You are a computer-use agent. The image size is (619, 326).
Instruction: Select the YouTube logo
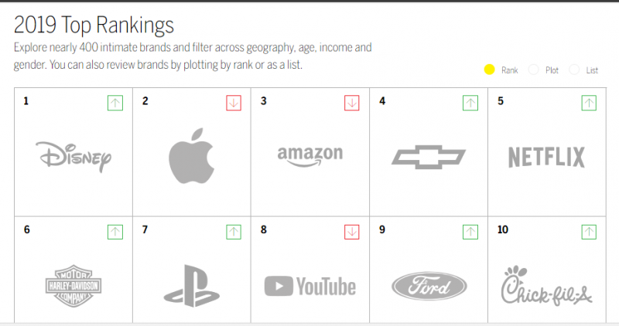point(309,287)
